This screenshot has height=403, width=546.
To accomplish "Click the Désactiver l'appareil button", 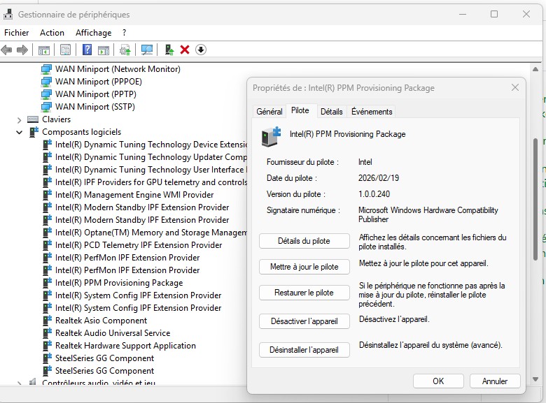I will click(304, 321).
